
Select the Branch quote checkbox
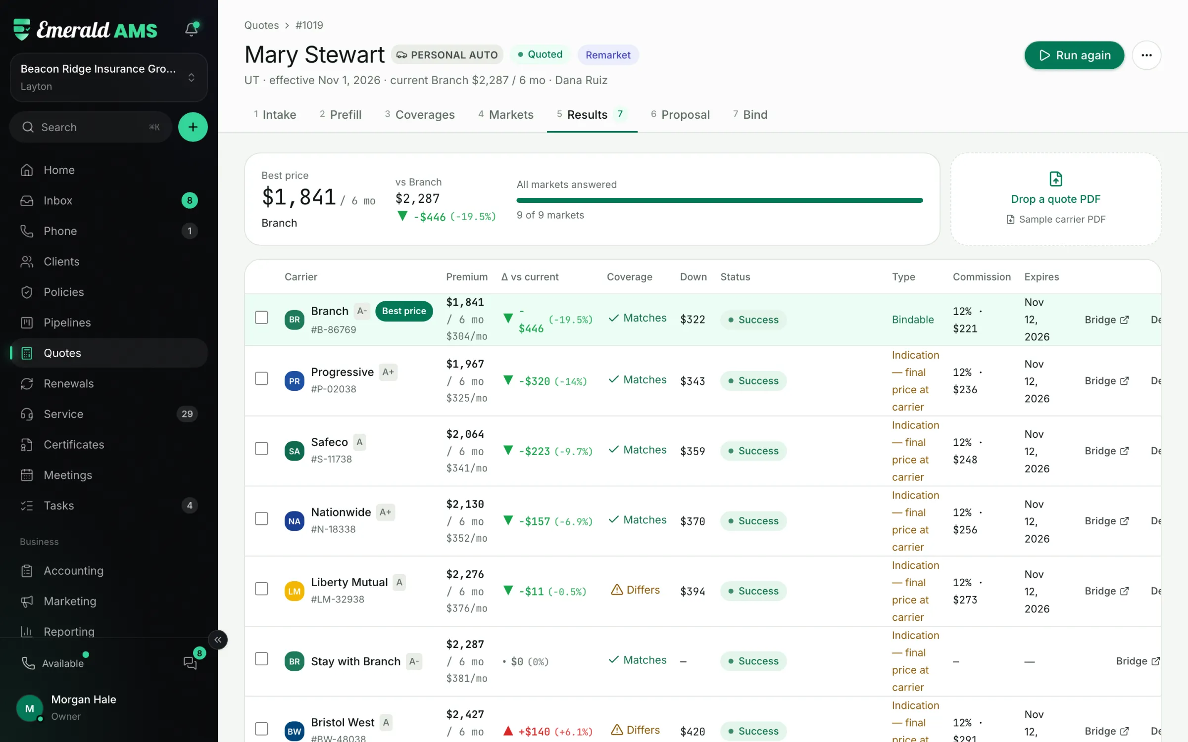[x=261, y=318]
